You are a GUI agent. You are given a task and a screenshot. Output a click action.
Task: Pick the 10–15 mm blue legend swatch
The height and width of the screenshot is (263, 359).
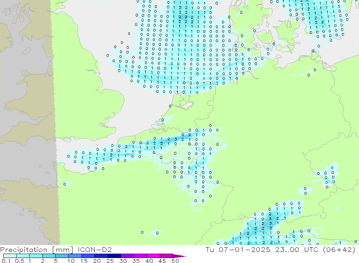[75, 256]
